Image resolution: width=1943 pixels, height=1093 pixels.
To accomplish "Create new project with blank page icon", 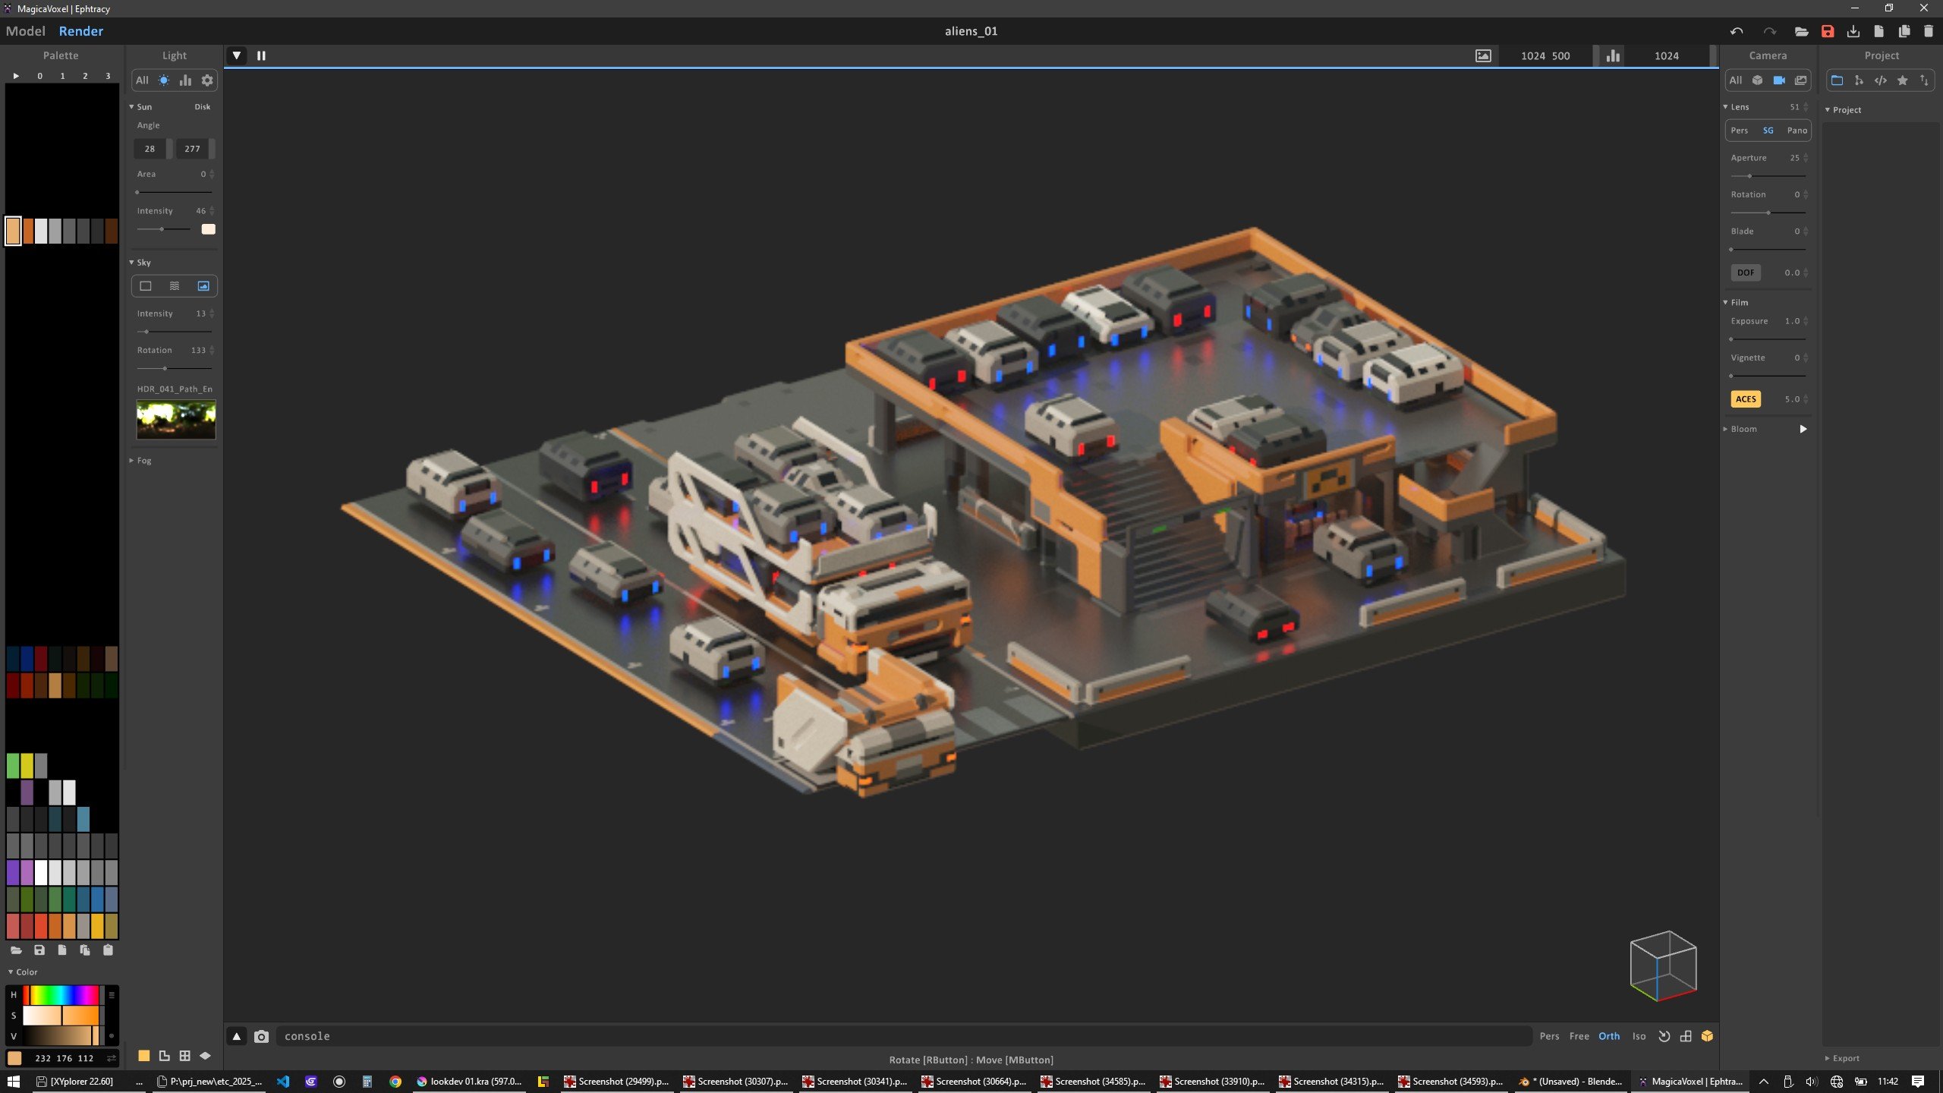I will tap(1878, 31).
